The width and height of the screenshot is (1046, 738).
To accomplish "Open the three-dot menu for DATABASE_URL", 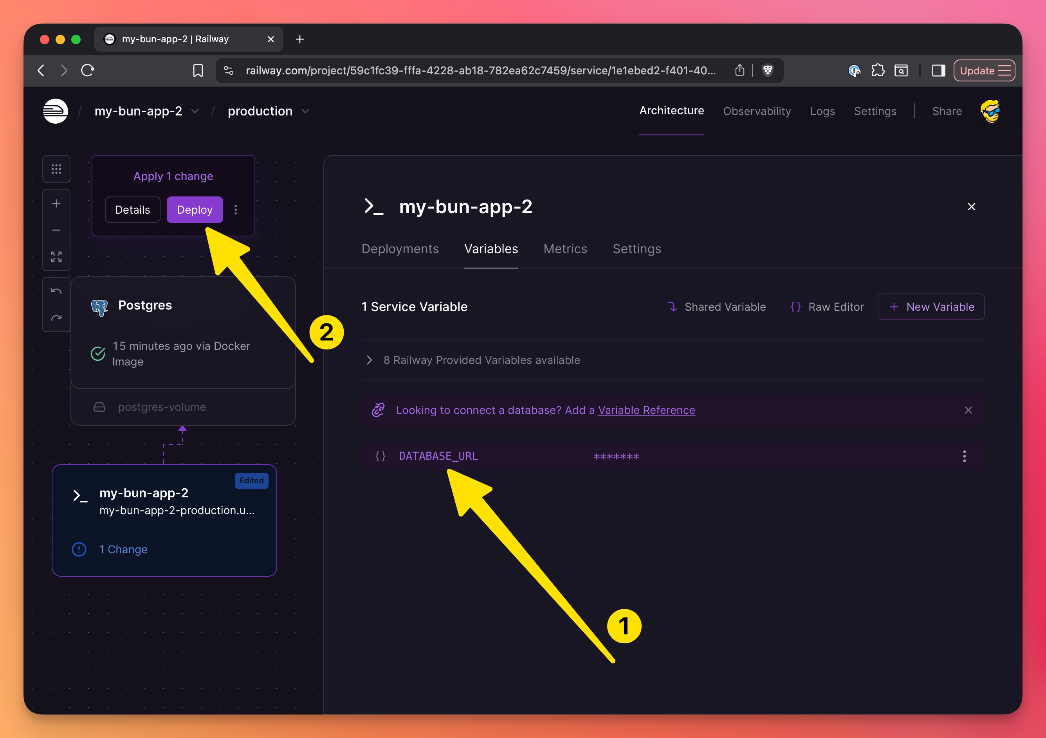I will (964, 456).
